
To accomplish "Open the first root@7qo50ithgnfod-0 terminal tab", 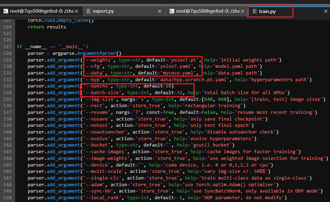I will tap(42, 11).
